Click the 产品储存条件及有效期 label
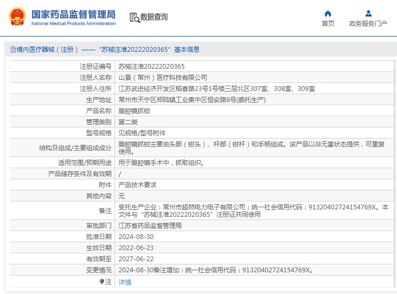Image resolution: width=397 pixels, height=294 pixels. [x=80, y=174]
